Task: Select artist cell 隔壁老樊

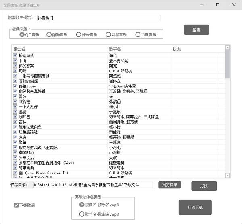Action: coord(117,163)
